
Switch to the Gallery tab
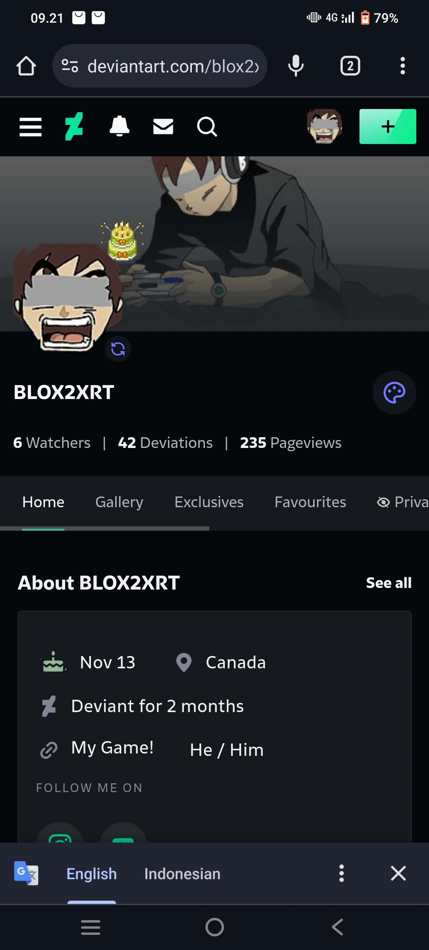(x=119, y=502)
